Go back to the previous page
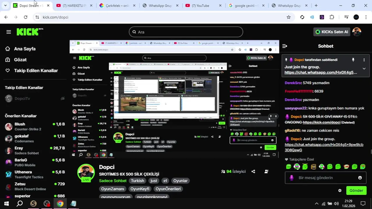This screenshot has height=209, width=372. [x=6, y=17]
